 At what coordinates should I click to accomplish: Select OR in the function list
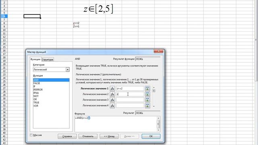(51, 99)
